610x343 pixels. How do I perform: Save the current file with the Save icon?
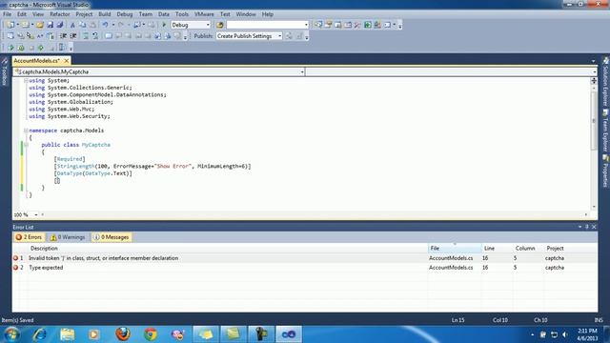point(51,25)
